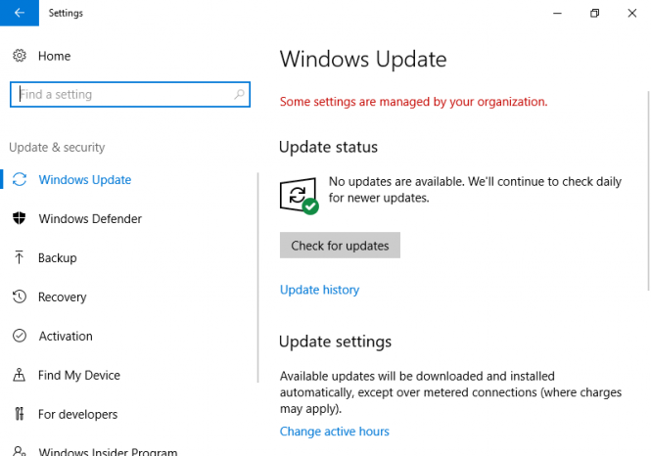
Task: Click the 'Update & security' category heading
Action: point(57,148)
